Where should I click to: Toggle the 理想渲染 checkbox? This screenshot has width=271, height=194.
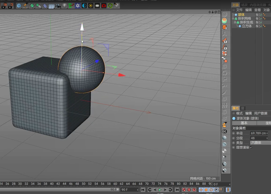click(x=251, y=147)
